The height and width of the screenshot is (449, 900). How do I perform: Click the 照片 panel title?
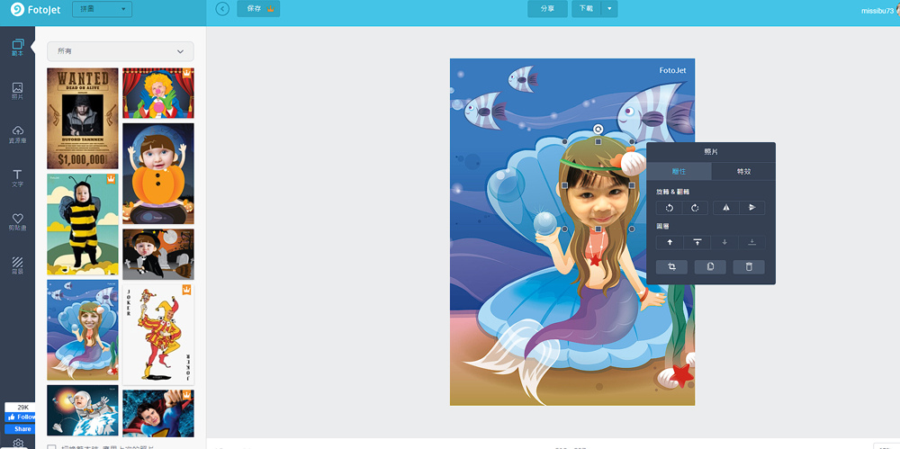pos(711,152)
